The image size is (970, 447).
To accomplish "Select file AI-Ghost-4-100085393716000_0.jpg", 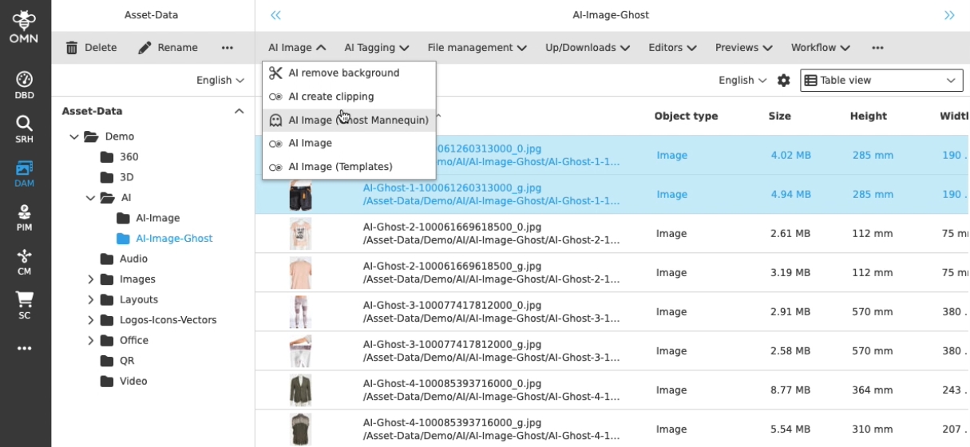I will 452,384.
